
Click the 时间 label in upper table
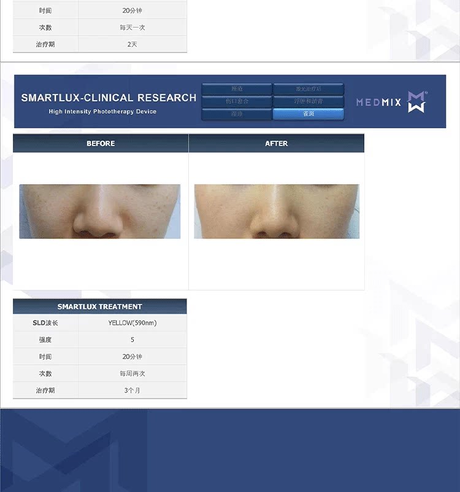[x=45, y=10]
